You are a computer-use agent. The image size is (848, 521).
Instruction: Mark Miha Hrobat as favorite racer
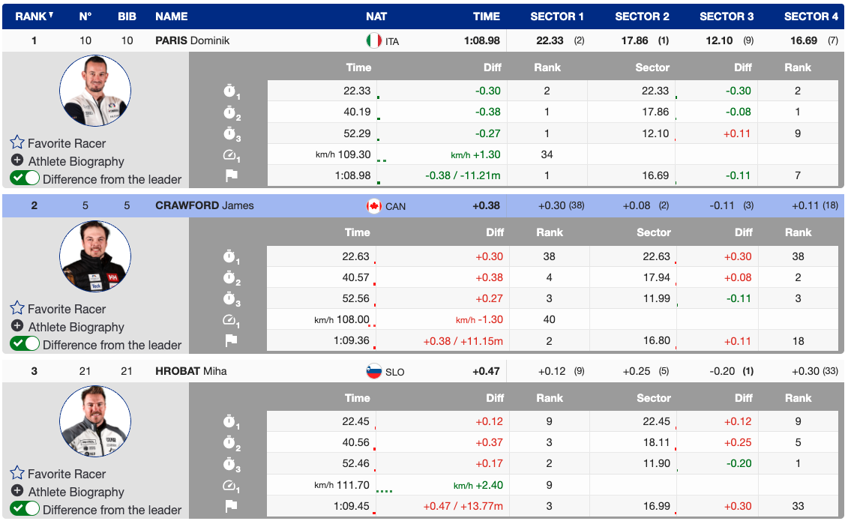click(17, 473)
